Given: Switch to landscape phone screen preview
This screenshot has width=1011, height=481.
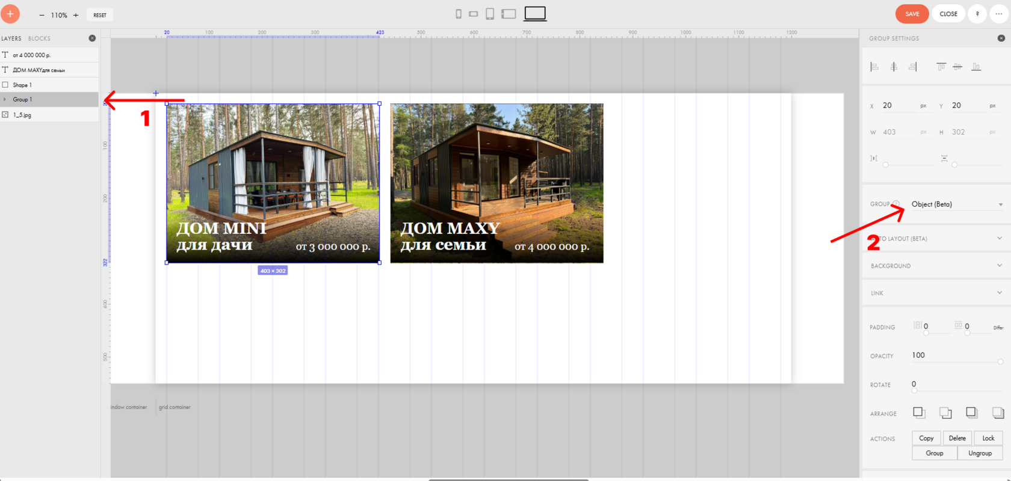Looking at the screenshot, I should pyautogui.click(x=474, y=14).
